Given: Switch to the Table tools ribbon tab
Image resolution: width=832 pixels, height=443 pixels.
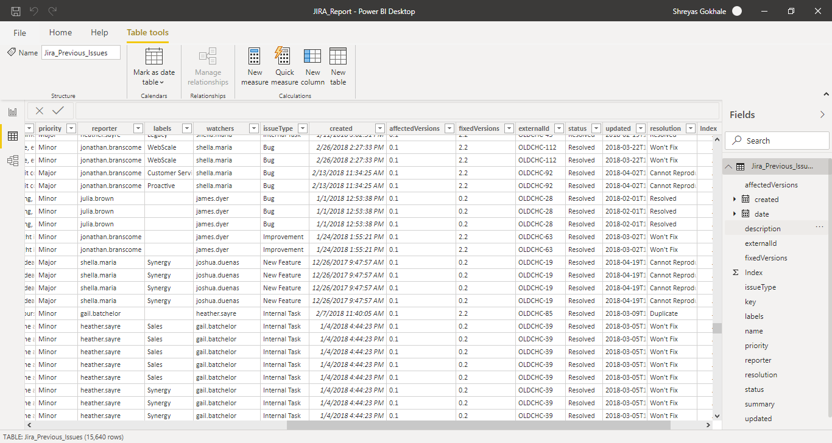Looking at the screenshot, I should point(147,32).
